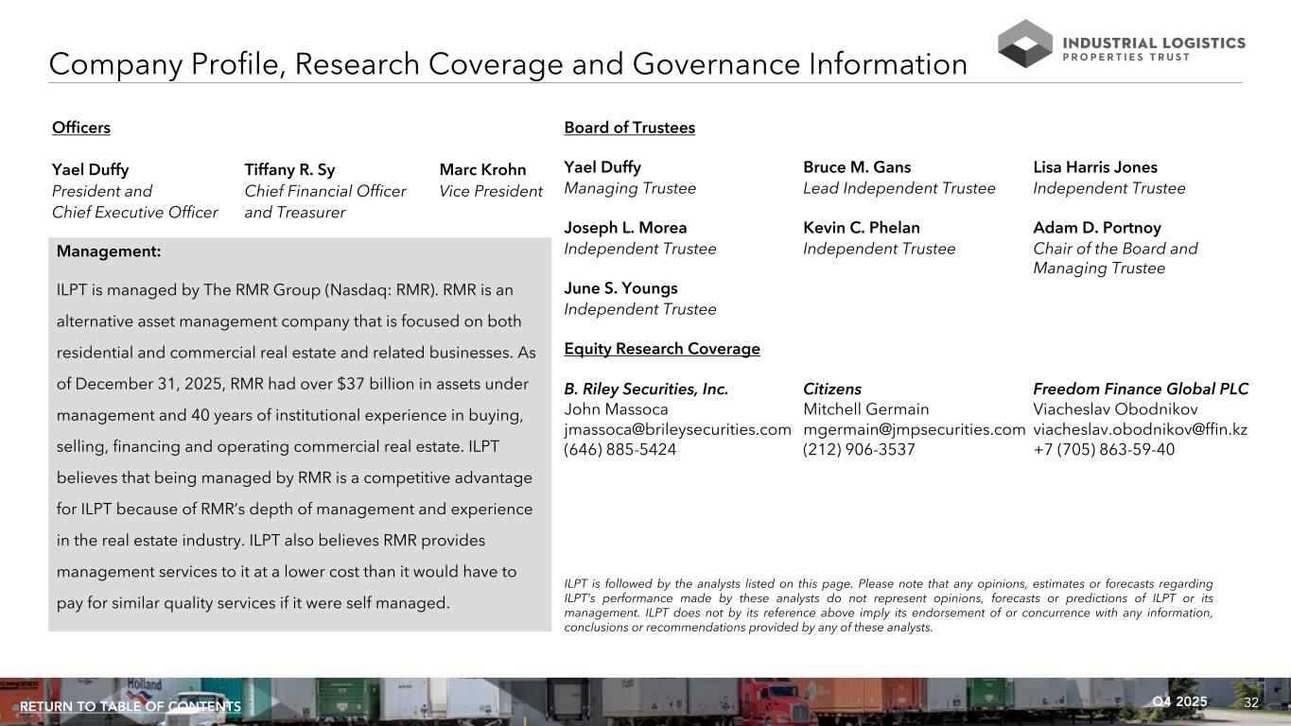
Task: Click the Freedom Finance Global PLC firm name
Action: tap(1141, 389)
